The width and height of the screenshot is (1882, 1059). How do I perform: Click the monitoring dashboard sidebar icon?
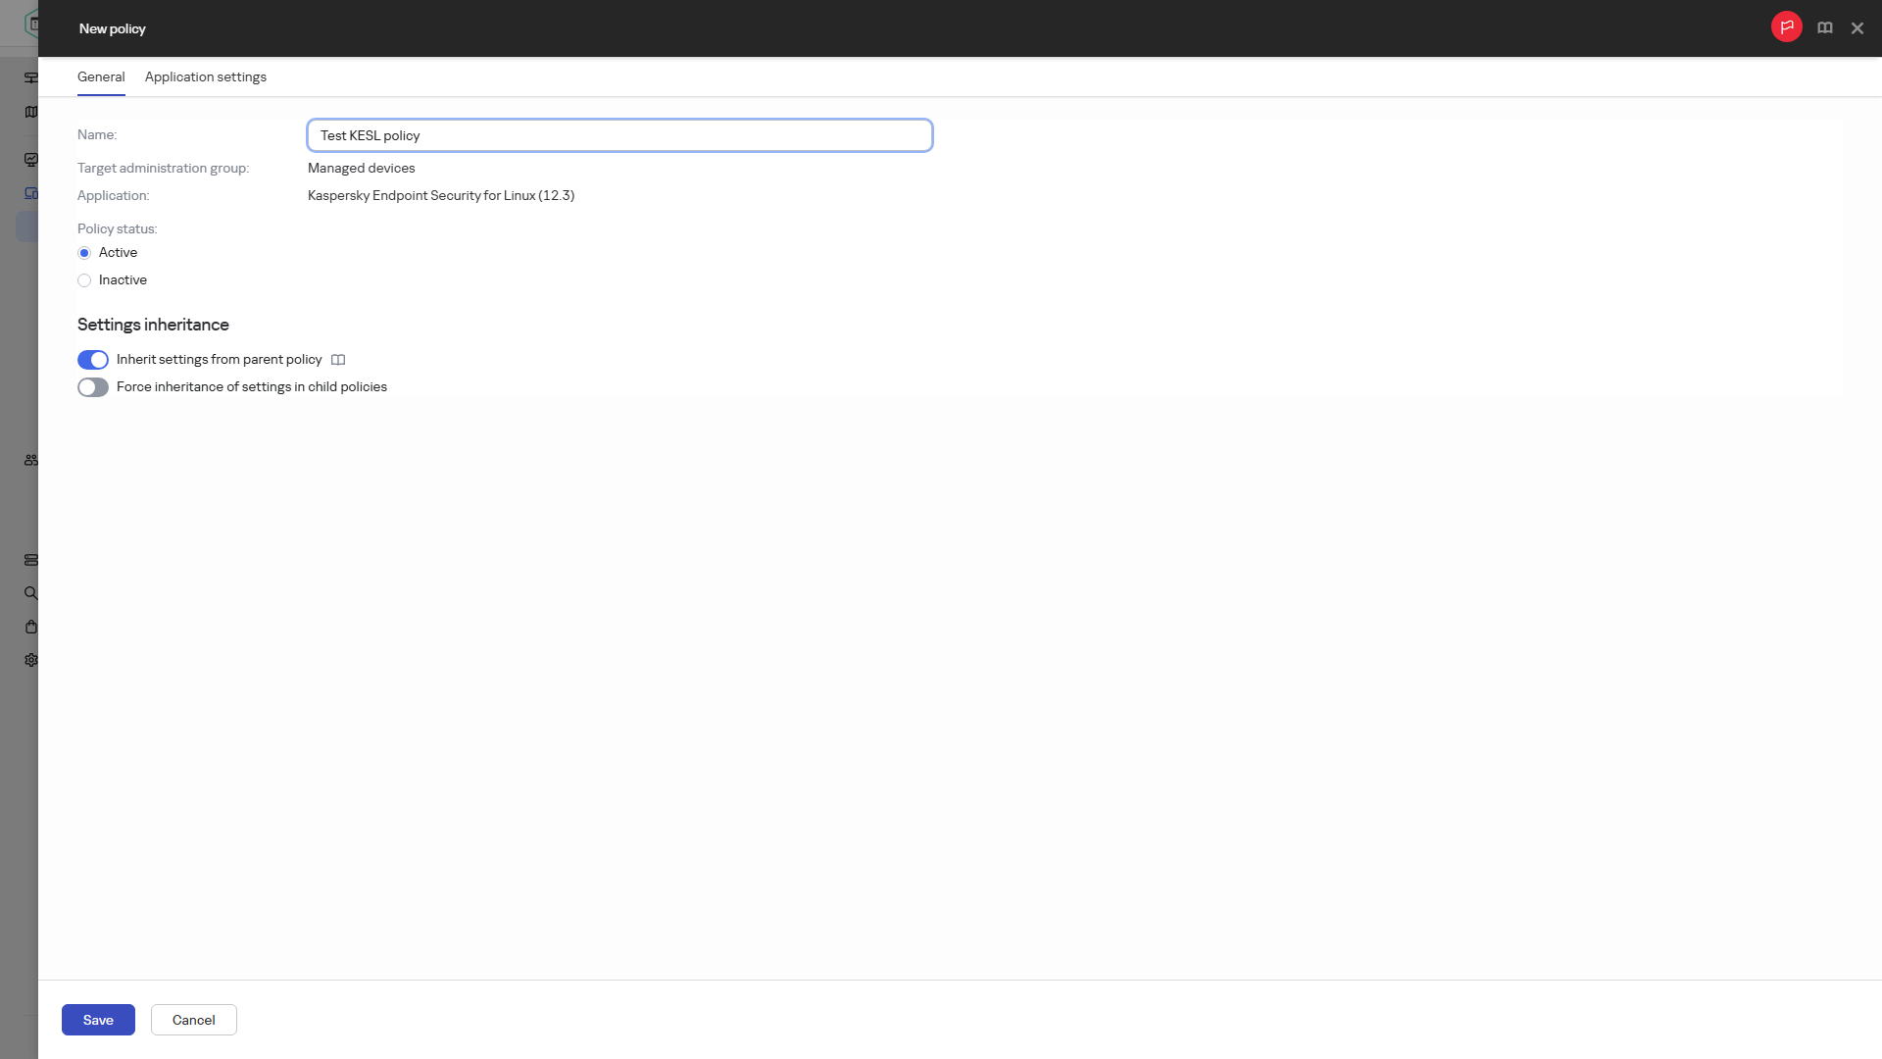tap(31, 160)
